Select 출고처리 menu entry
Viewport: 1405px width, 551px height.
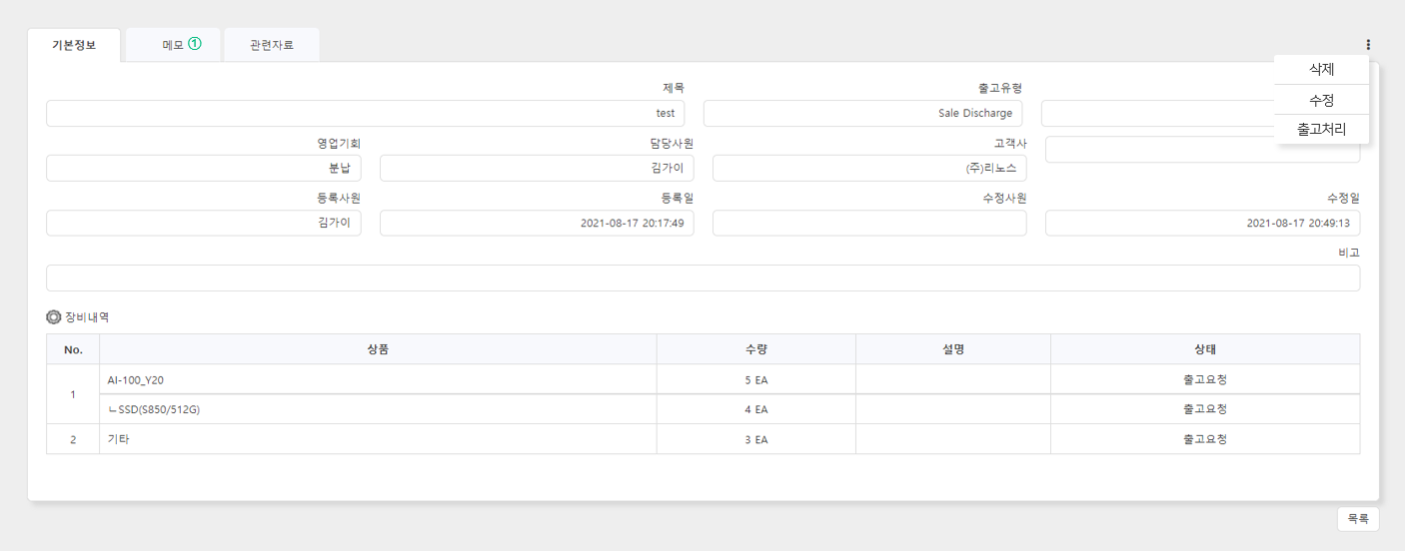click(x=1322, y=129)
